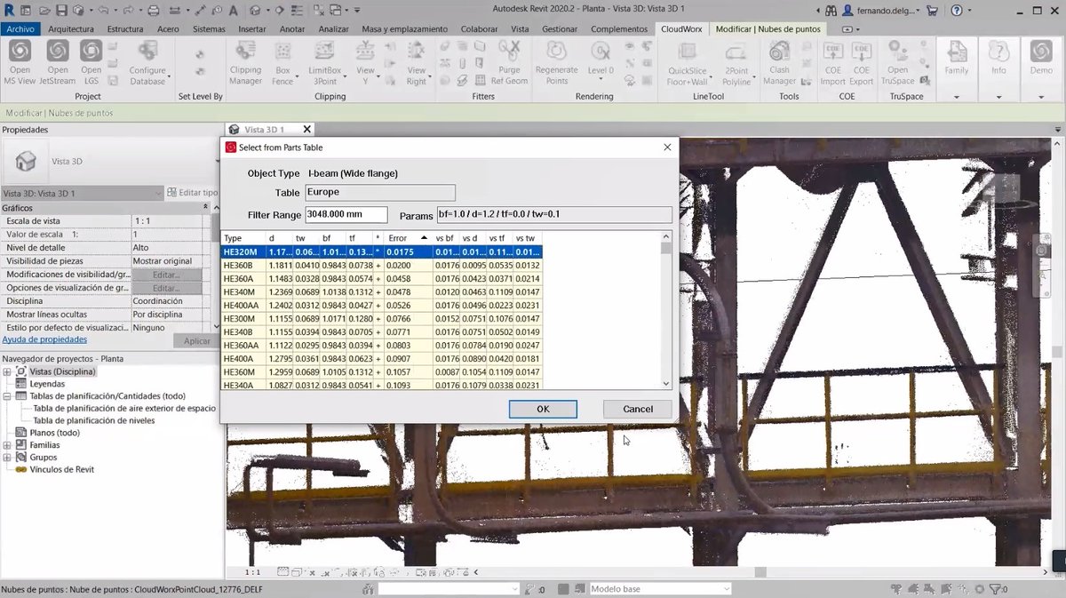
Task: Click the 1 : 1 view scale control
Action: coord(253,572)
